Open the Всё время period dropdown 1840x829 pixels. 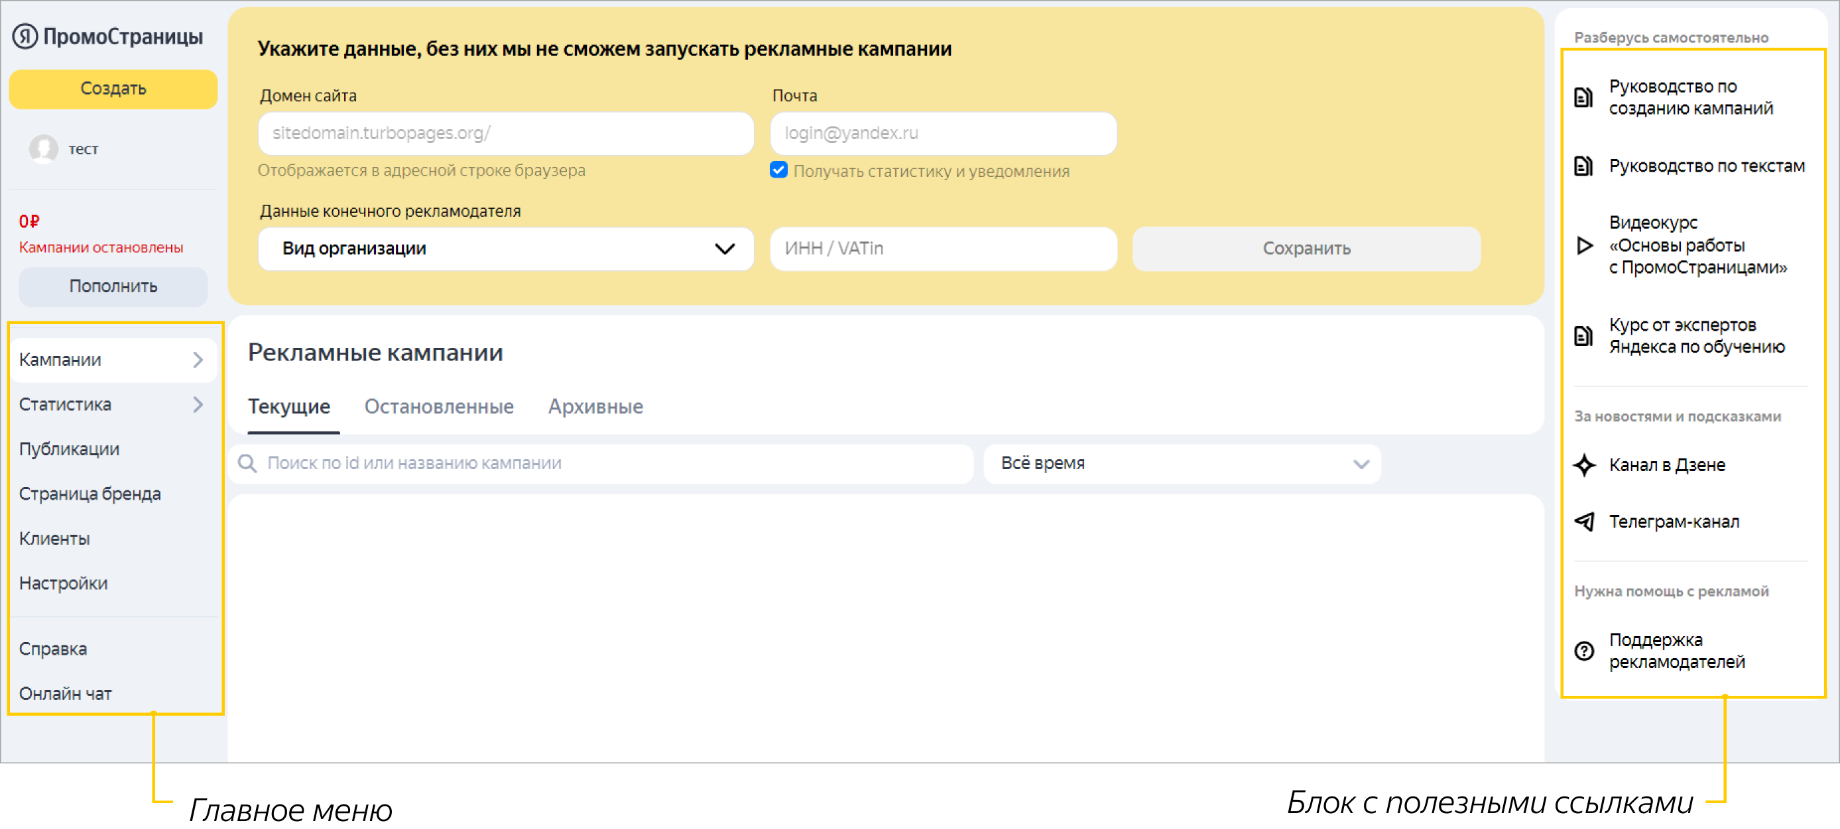point(1182,463)
